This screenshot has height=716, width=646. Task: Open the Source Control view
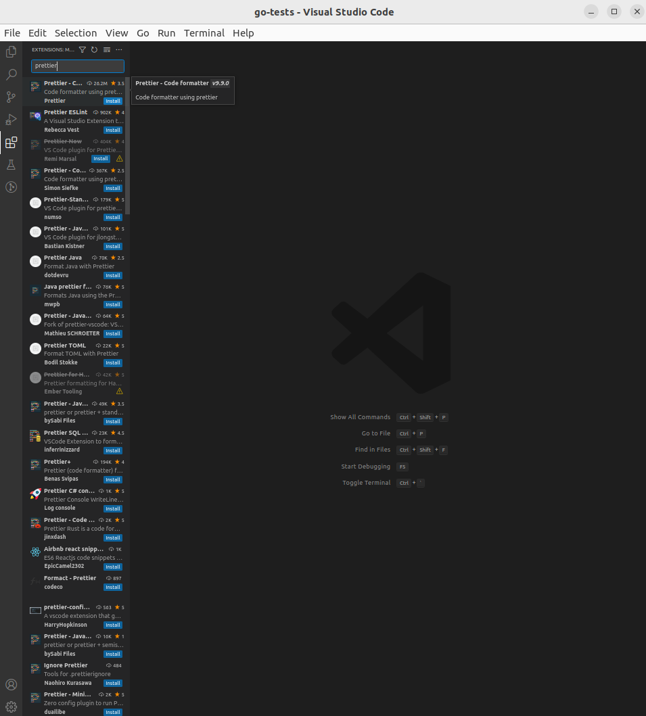11,97
